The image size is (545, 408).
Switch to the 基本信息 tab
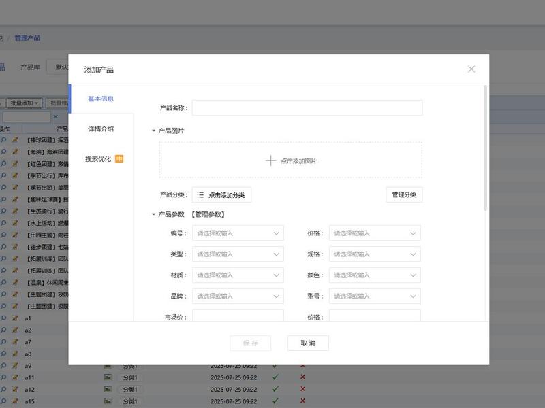click(101, 99)
